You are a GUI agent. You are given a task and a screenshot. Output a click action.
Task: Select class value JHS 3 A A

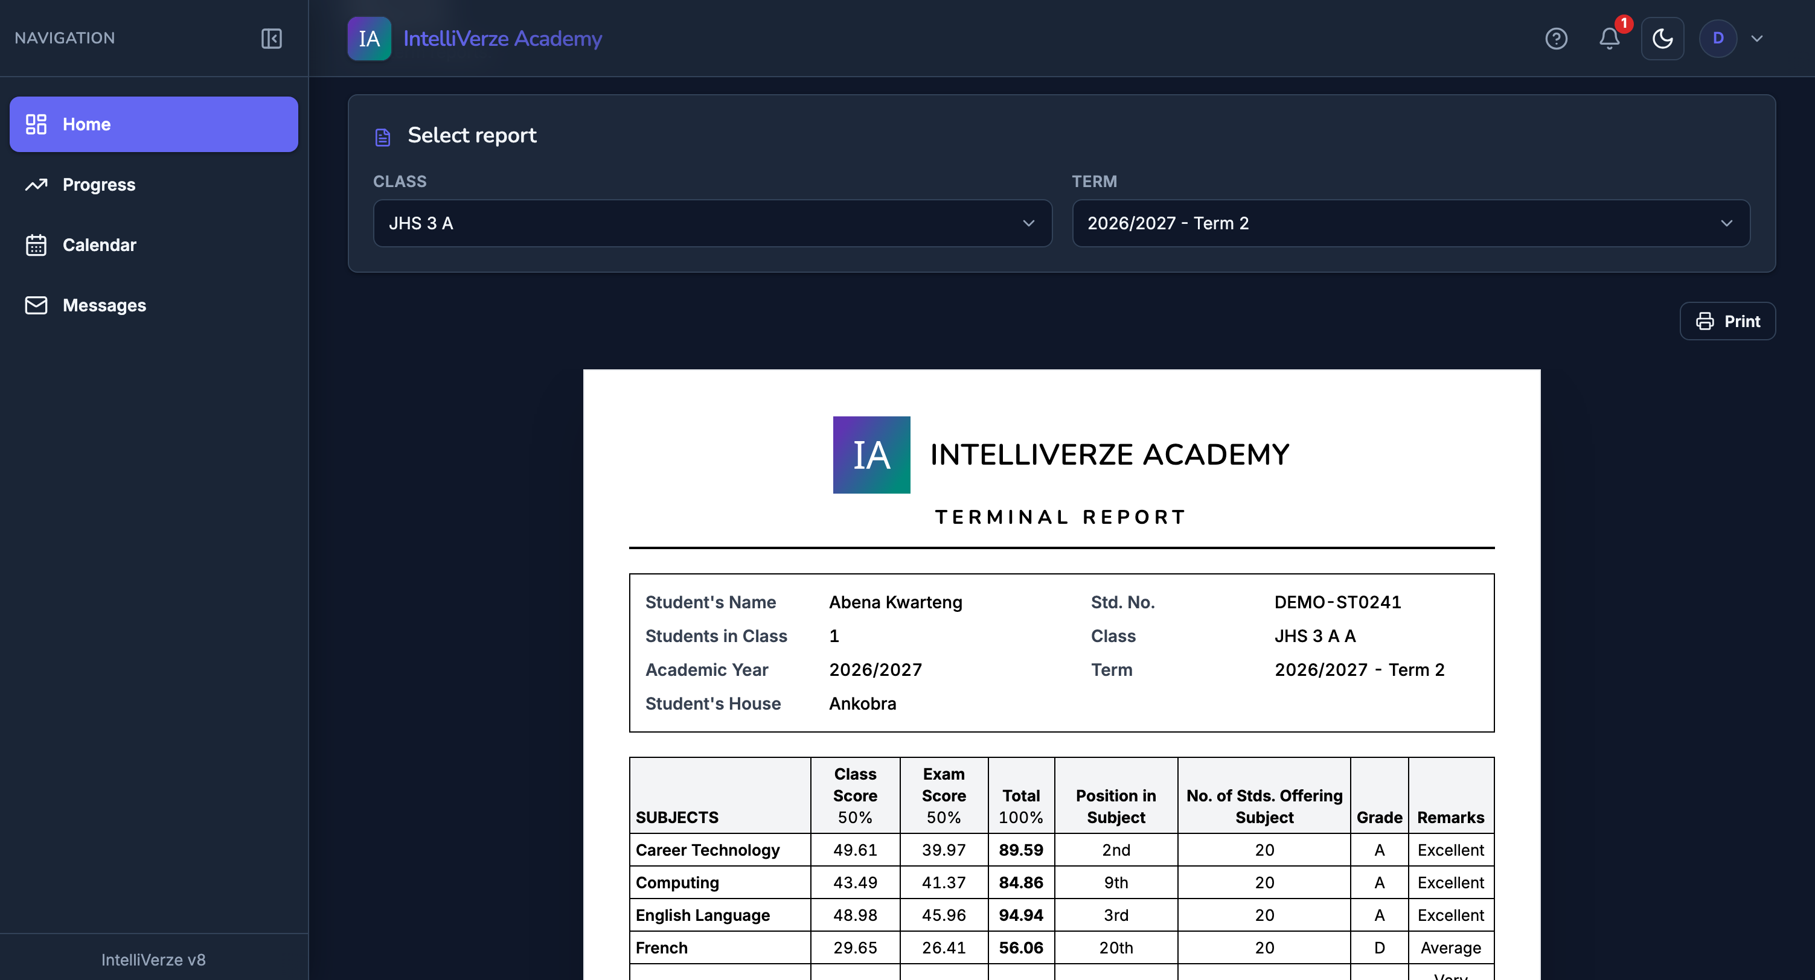click(1314, 636)
